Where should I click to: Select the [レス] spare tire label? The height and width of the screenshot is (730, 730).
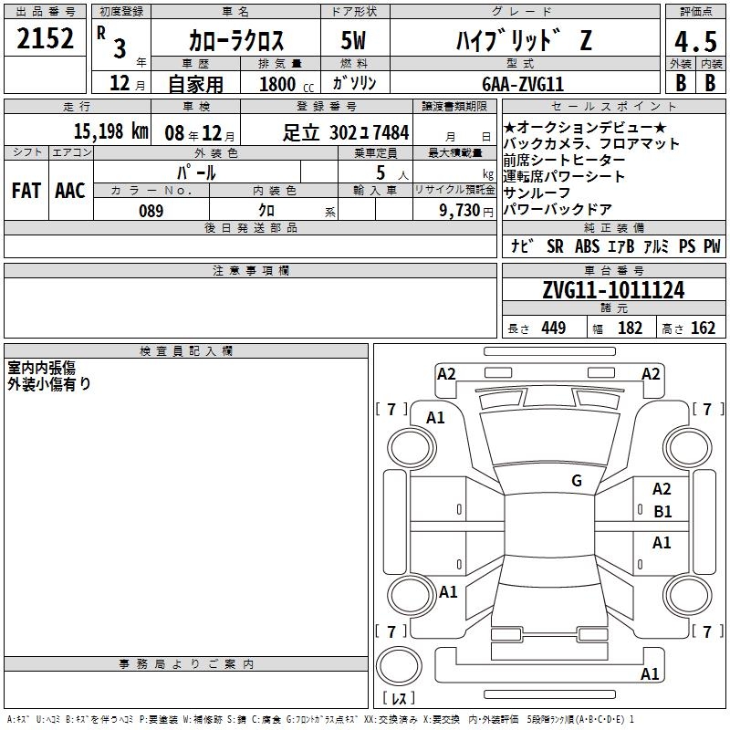399,698
